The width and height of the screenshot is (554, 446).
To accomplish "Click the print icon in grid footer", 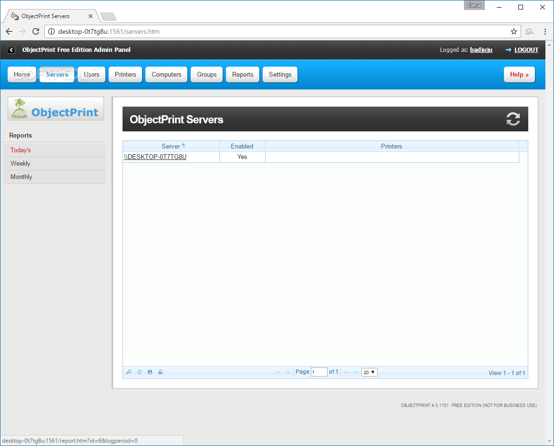I will click(x=160, y=372).
